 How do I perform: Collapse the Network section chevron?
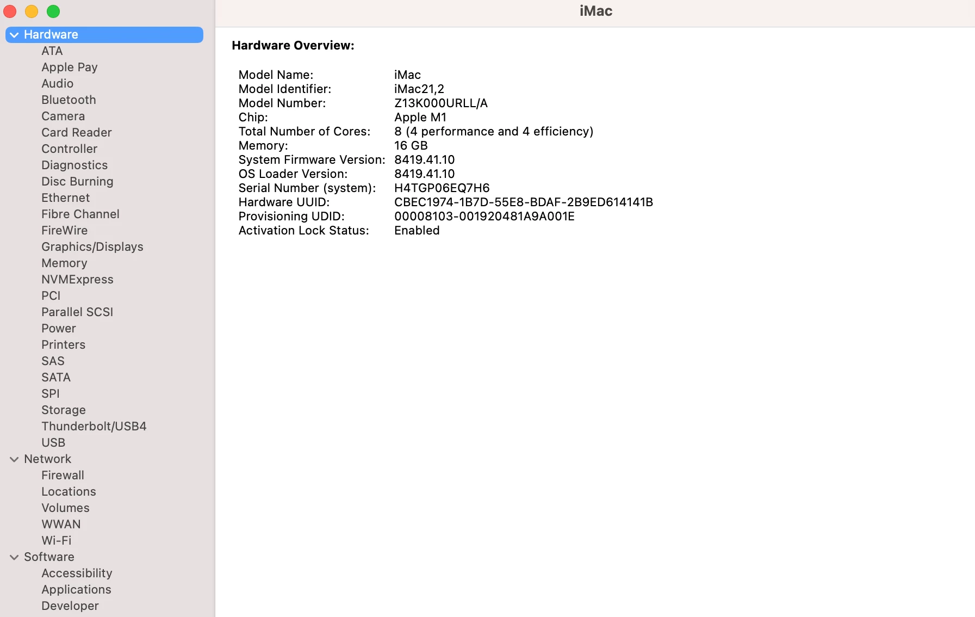pos(14,459)
